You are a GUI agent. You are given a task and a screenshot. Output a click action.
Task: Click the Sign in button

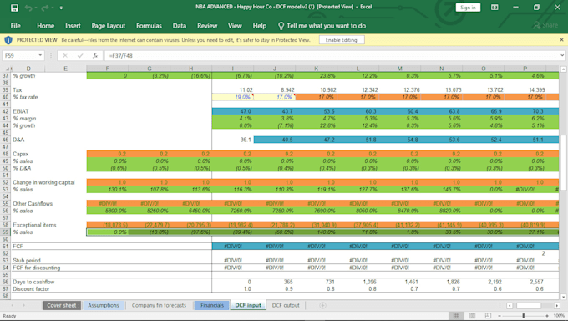tap(468, 8)
